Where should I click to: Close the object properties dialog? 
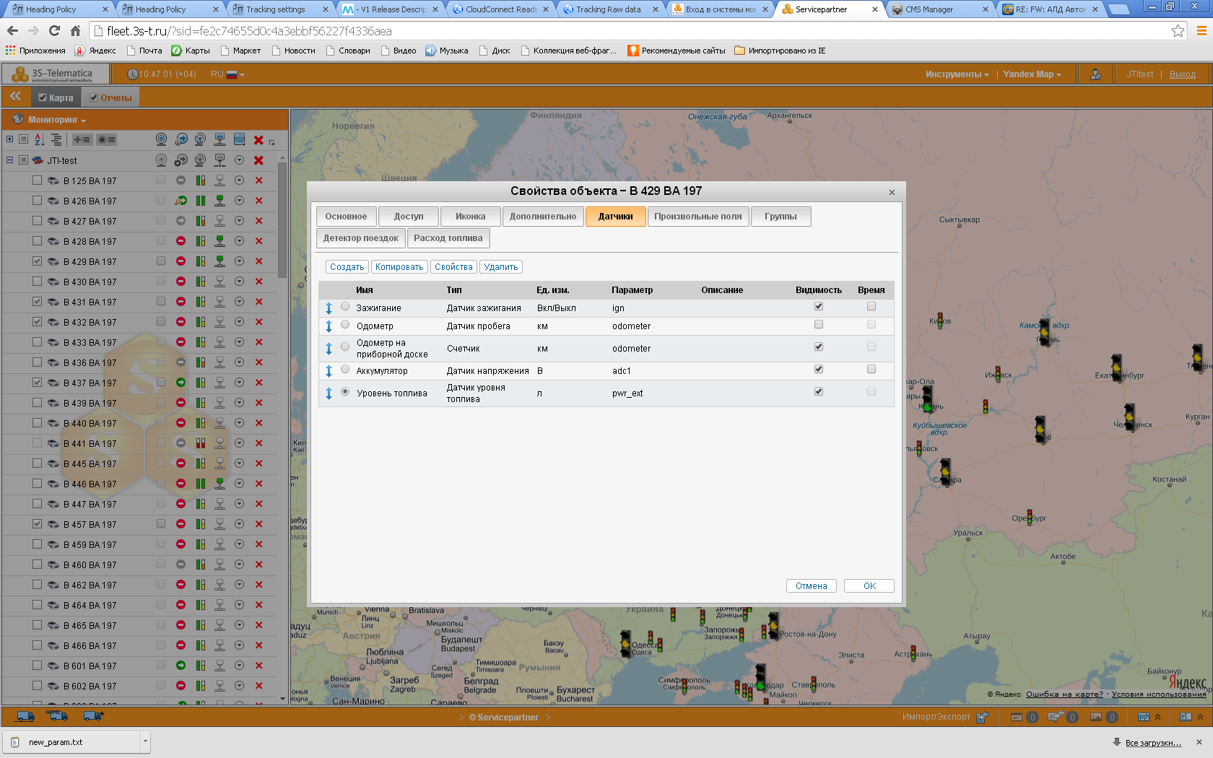point(892,192)
